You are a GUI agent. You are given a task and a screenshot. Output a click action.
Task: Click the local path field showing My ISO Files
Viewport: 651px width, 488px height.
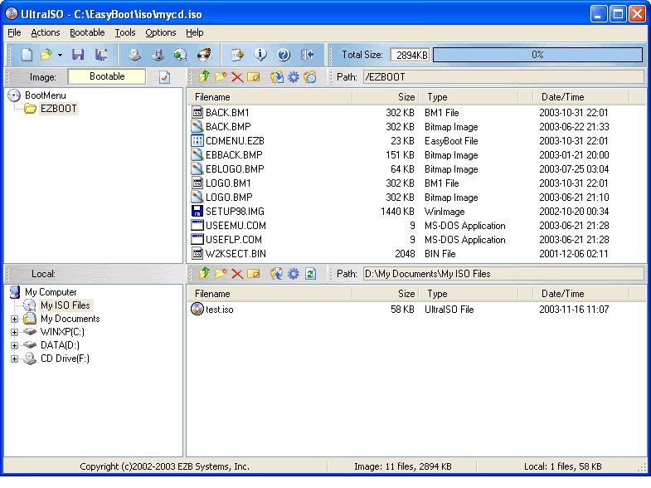pos(503,274)
